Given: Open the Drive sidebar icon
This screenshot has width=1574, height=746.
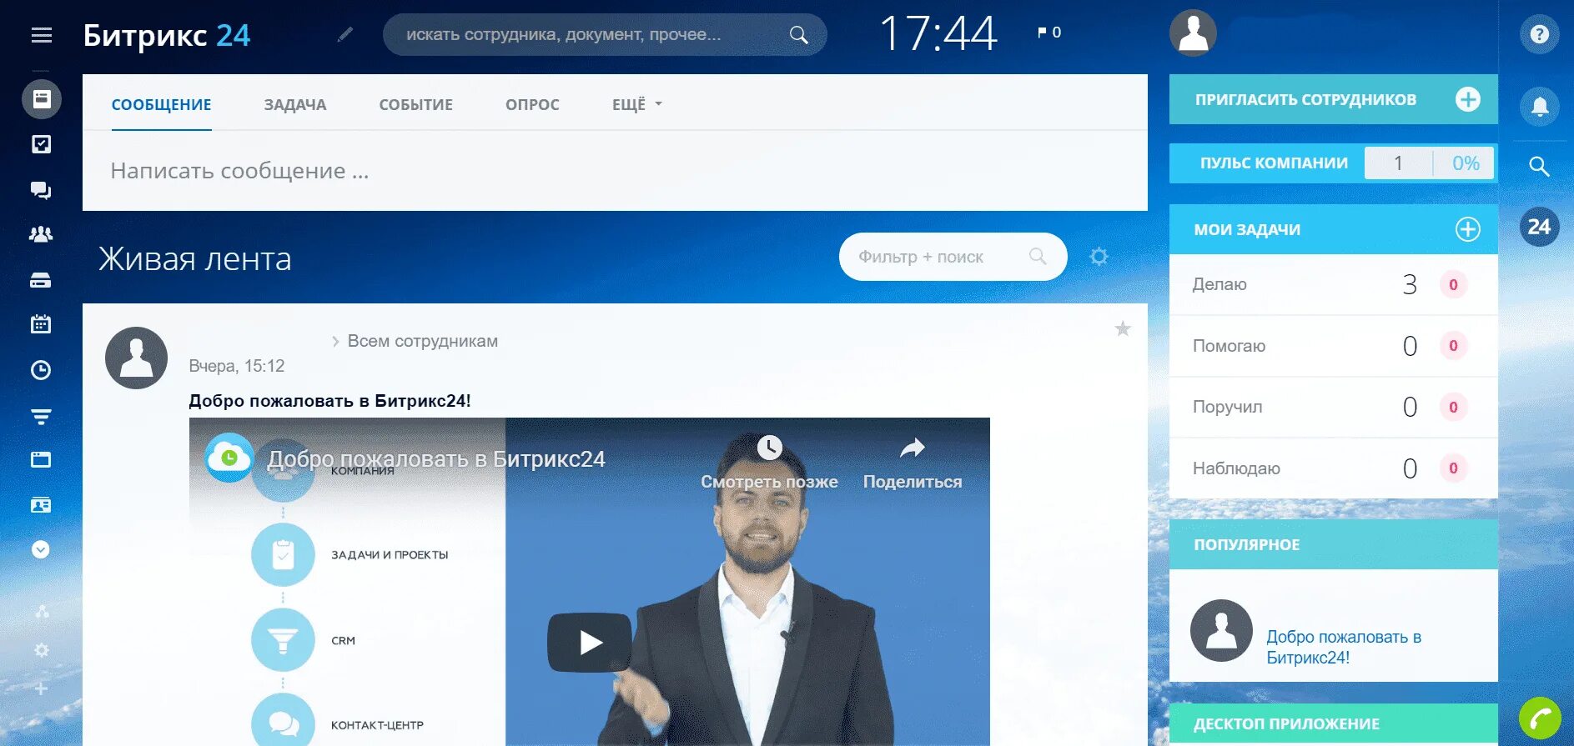Looking at the screenshot, I should (x=41, y=280).
